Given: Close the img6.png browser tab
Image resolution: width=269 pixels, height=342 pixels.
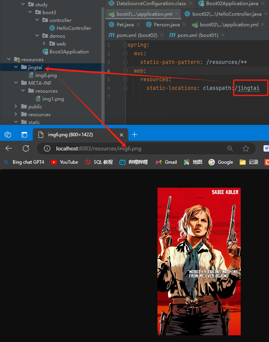Looking at the screenshot, I should 121,135.
